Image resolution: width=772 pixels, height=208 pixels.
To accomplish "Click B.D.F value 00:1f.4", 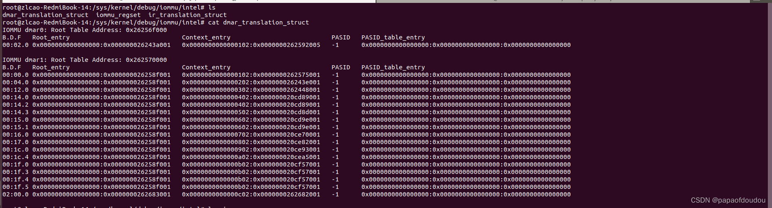I will coord(16,179).
